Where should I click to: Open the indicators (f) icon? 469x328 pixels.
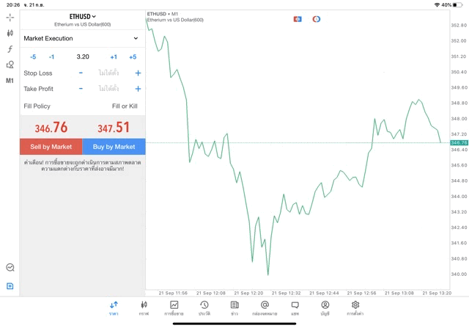[10, 49]
